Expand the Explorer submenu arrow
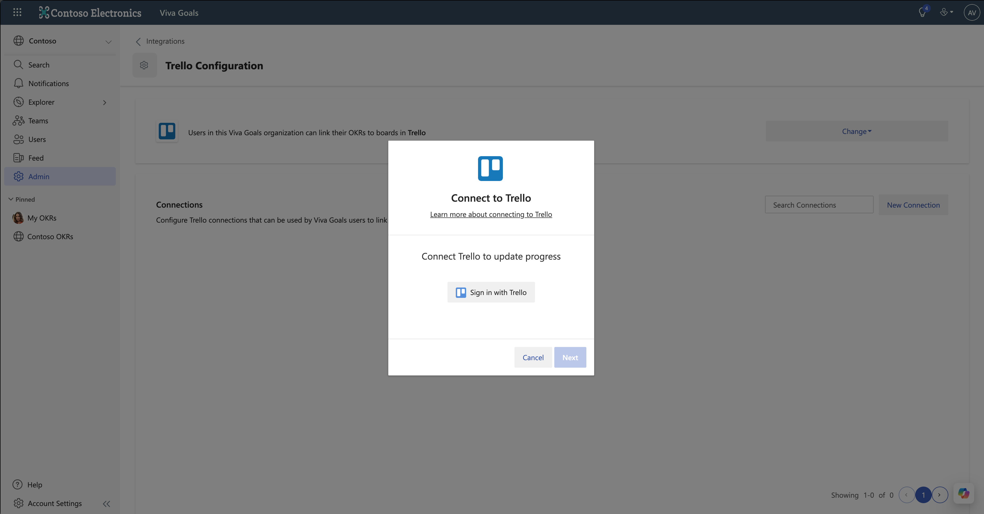 pyautogui.click(x=104, y=102)
